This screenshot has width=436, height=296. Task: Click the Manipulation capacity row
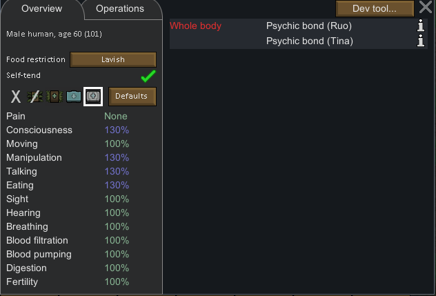[x=68, y=157]
